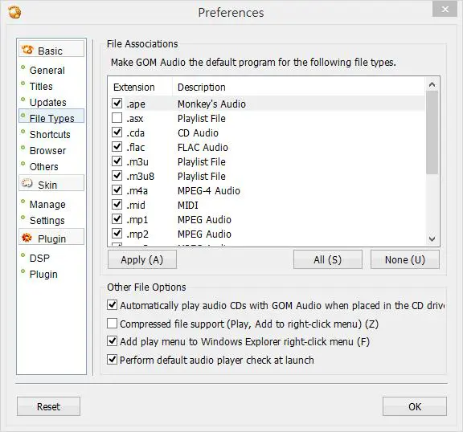Enable the .asx Playlist File checkbox

(x=117, y=118)
